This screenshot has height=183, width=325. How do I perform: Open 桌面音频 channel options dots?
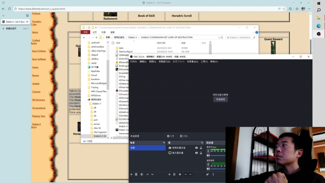tap(208, 164)
